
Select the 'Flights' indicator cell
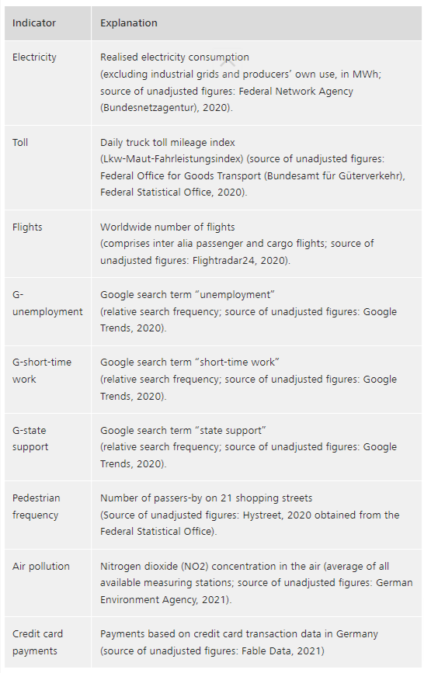47,244
